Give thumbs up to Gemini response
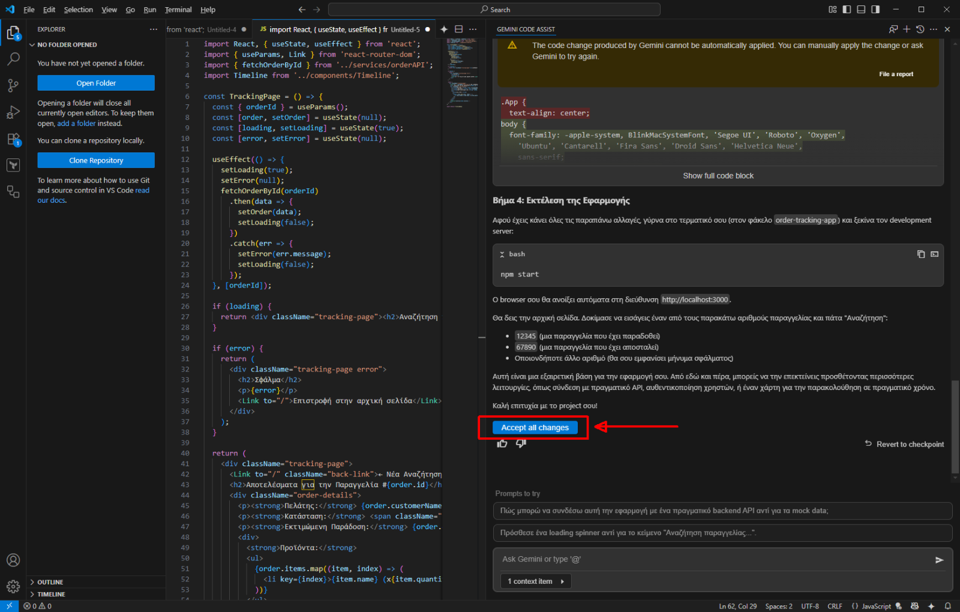This screenshot has width=960, height=612. point(502,443)
